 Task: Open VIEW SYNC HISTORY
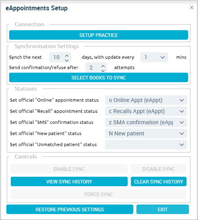click(69, 181)
